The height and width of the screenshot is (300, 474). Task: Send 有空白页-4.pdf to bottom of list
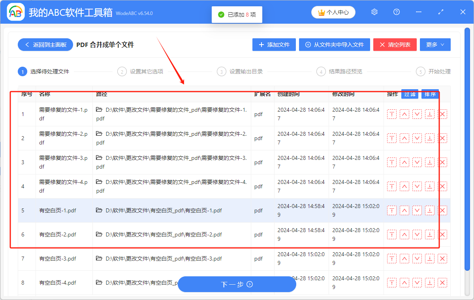click(x=429, y=283)
